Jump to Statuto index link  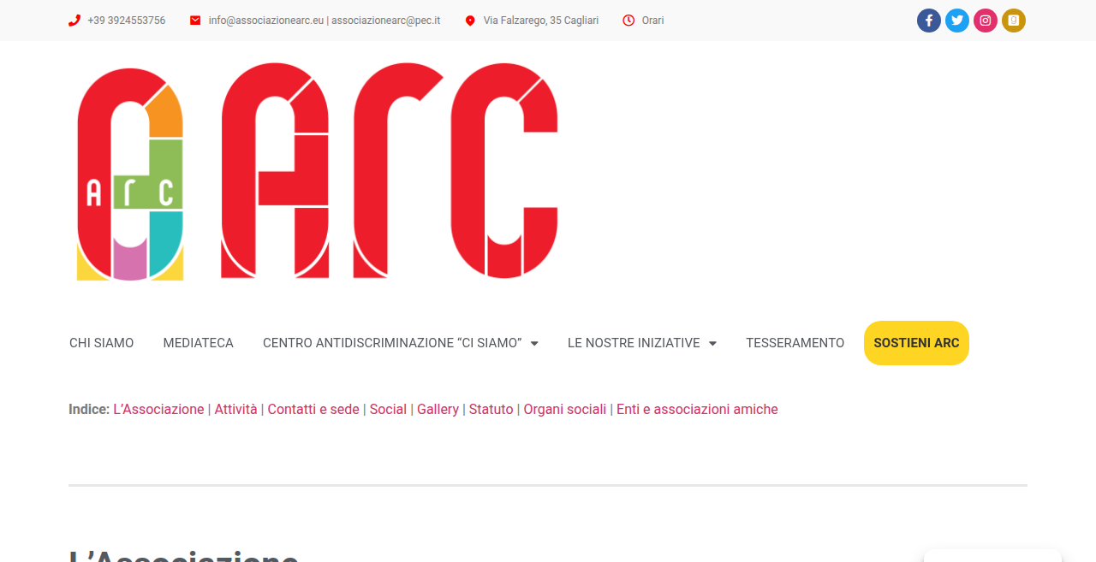491,410
